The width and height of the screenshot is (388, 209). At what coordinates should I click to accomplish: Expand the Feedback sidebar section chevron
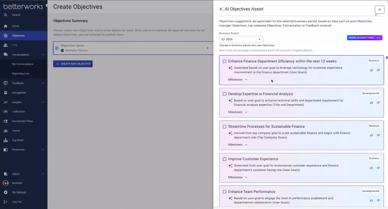(43, 83)
